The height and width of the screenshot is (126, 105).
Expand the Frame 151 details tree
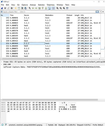(x=2, y=62)
